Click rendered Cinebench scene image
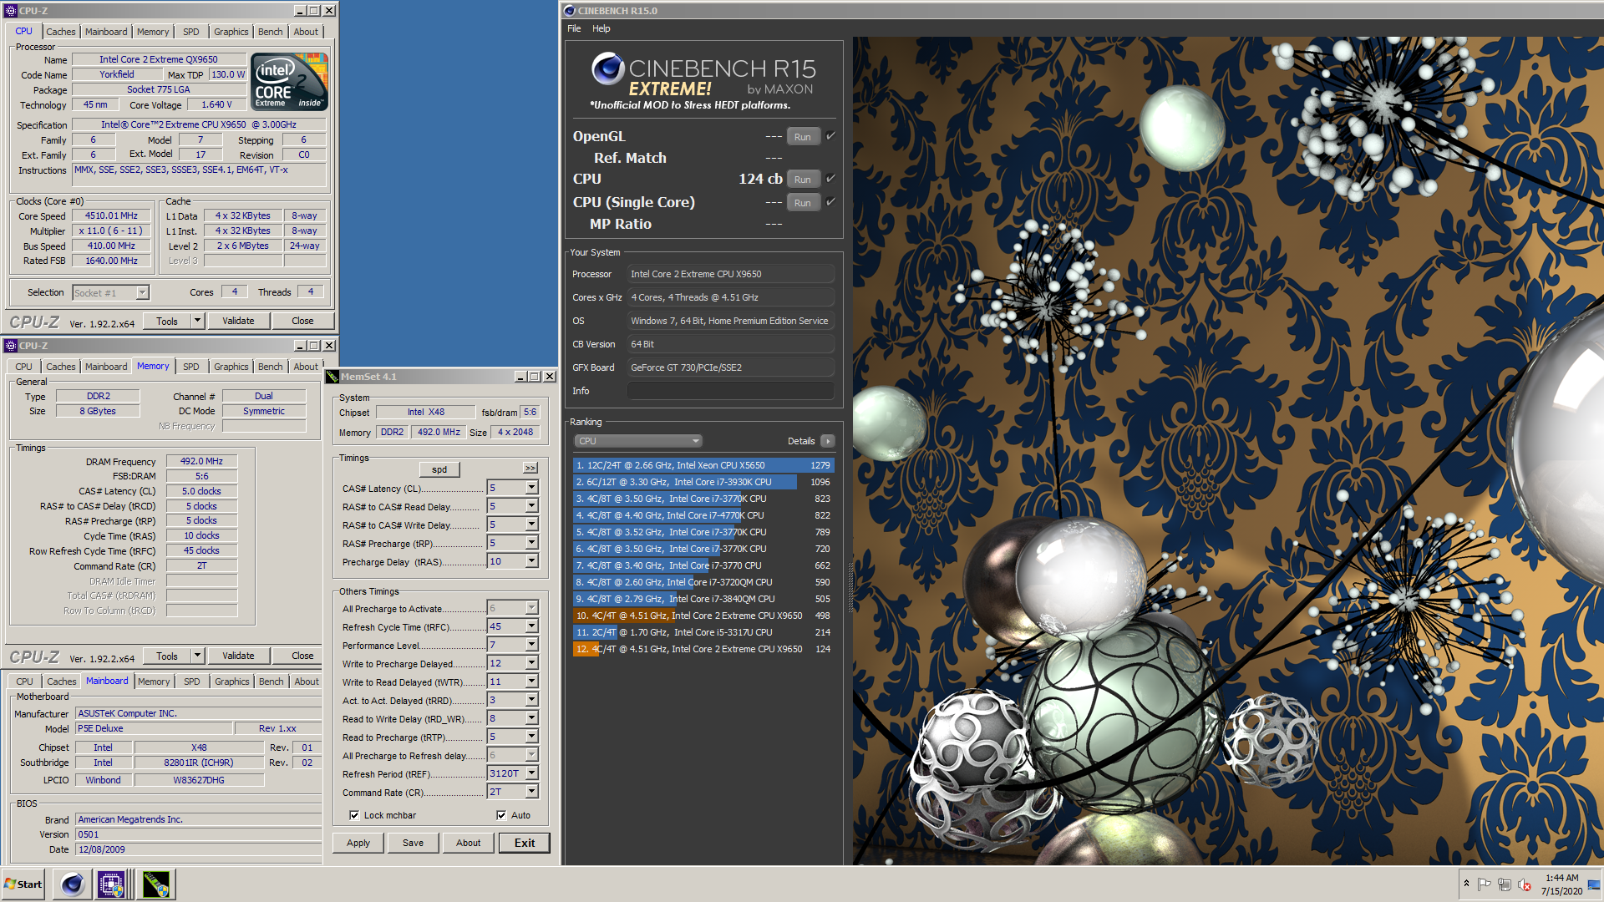1604x902 pixels. click(x=1228, y=451)
